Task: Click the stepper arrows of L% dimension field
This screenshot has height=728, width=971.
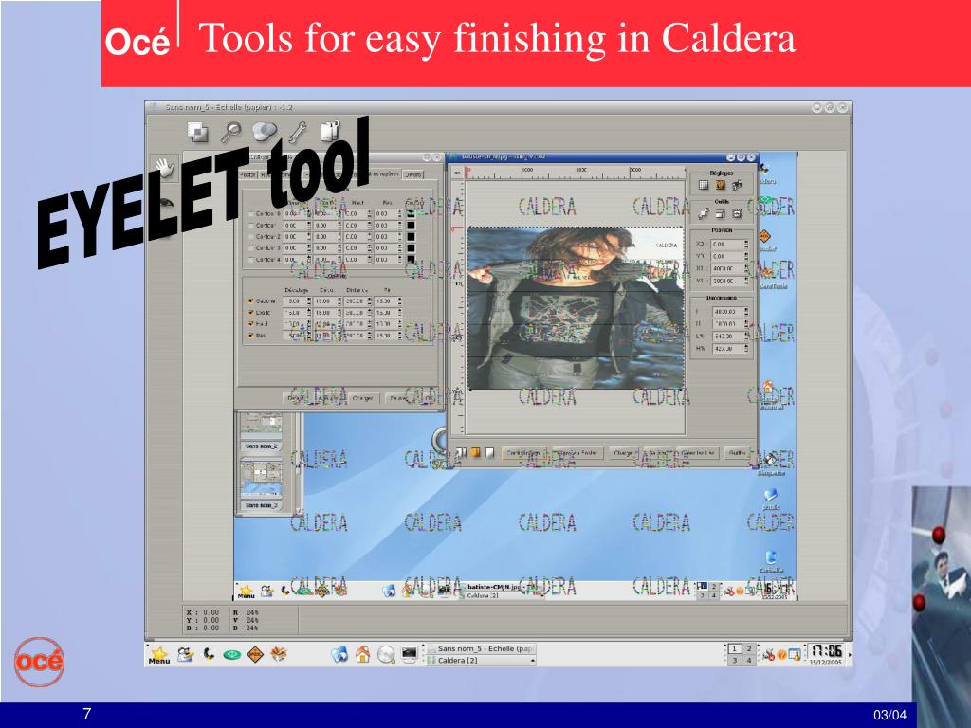Action: [745, 337]
